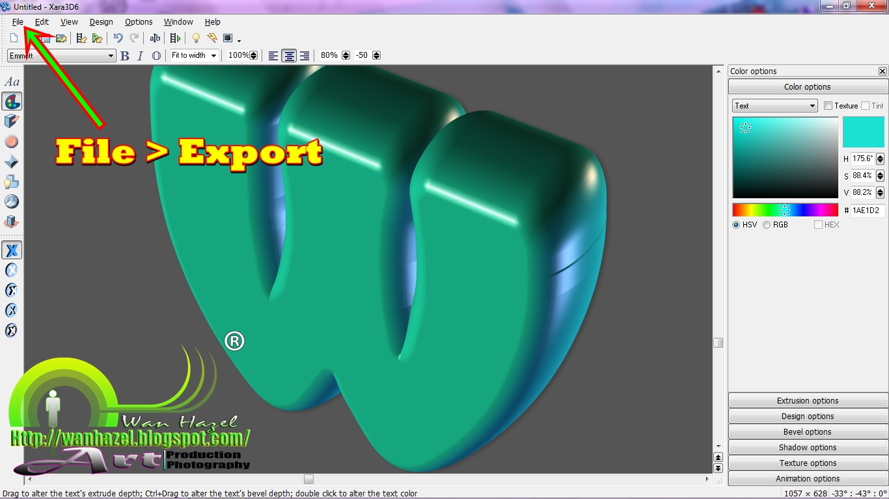Expand the Bevel options panel
The image size is (889, 499).
[808, 432]
